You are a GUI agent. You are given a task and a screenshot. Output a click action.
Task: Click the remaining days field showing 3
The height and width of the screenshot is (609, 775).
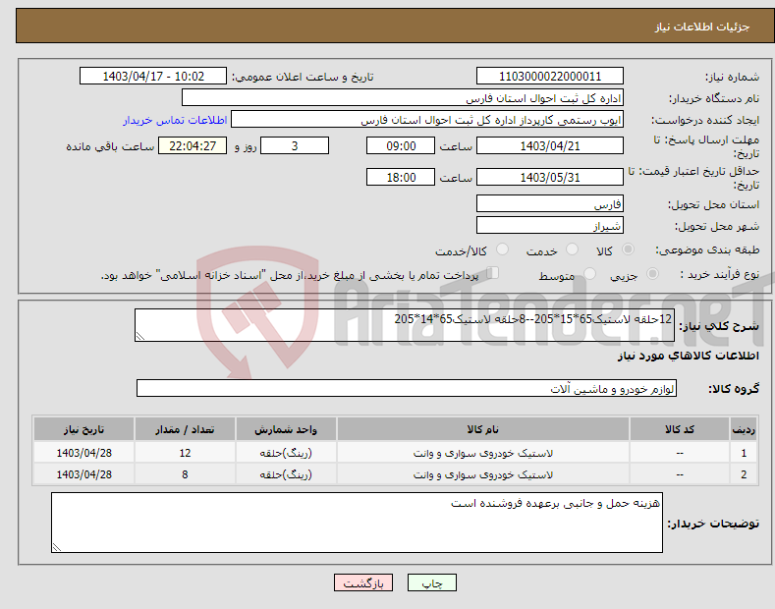point(295,145)
